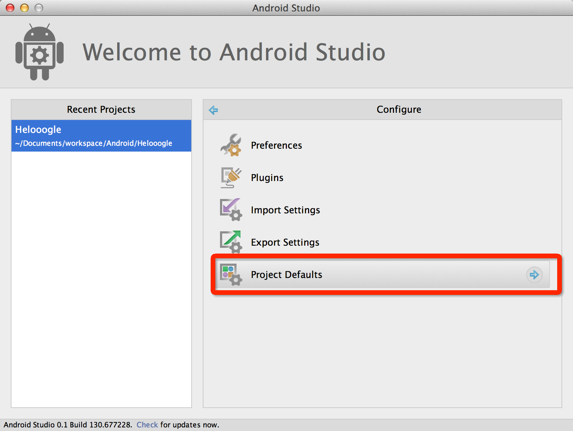Click the Import Settings icon
573x431 pixels.
click(231, 210)
